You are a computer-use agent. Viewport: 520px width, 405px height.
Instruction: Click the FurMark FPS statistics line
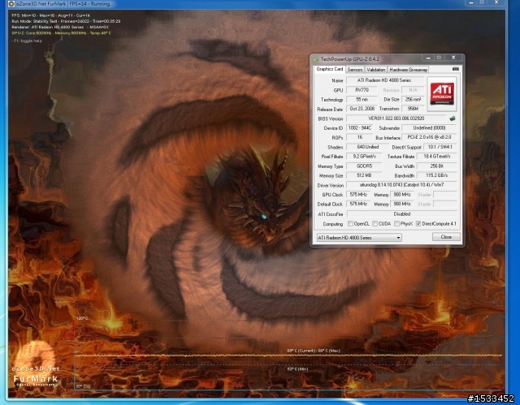pyautogui.click(x=50, y=15)
